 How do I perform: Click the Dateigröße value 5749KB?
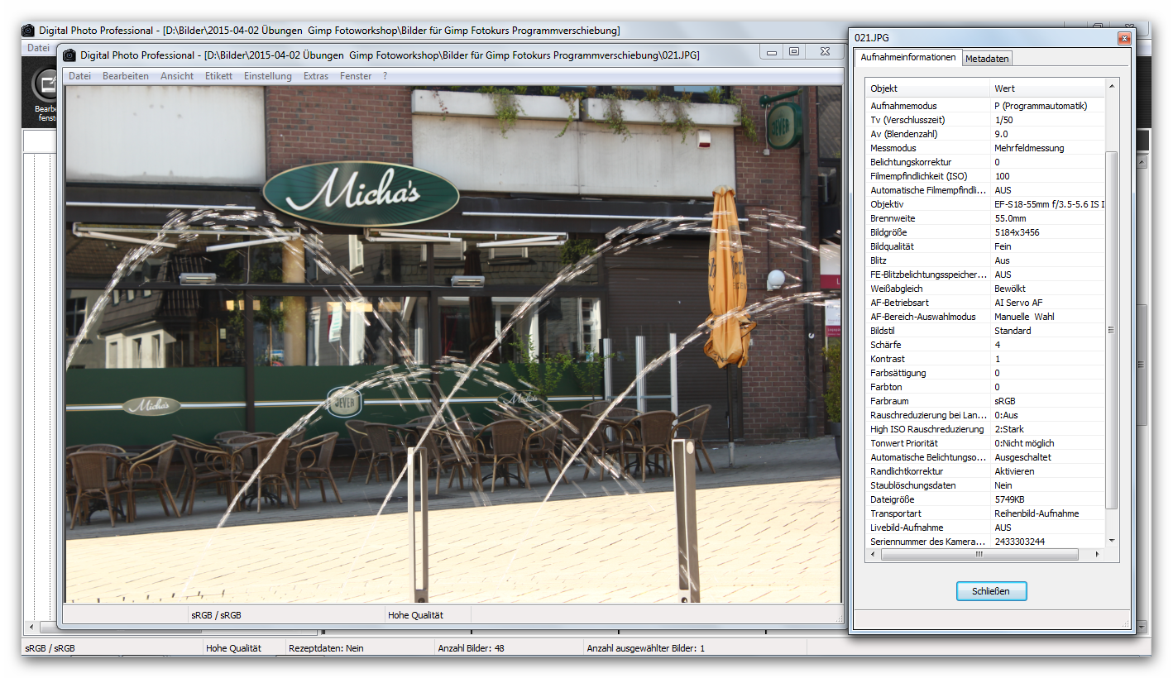click(1010, 499)
